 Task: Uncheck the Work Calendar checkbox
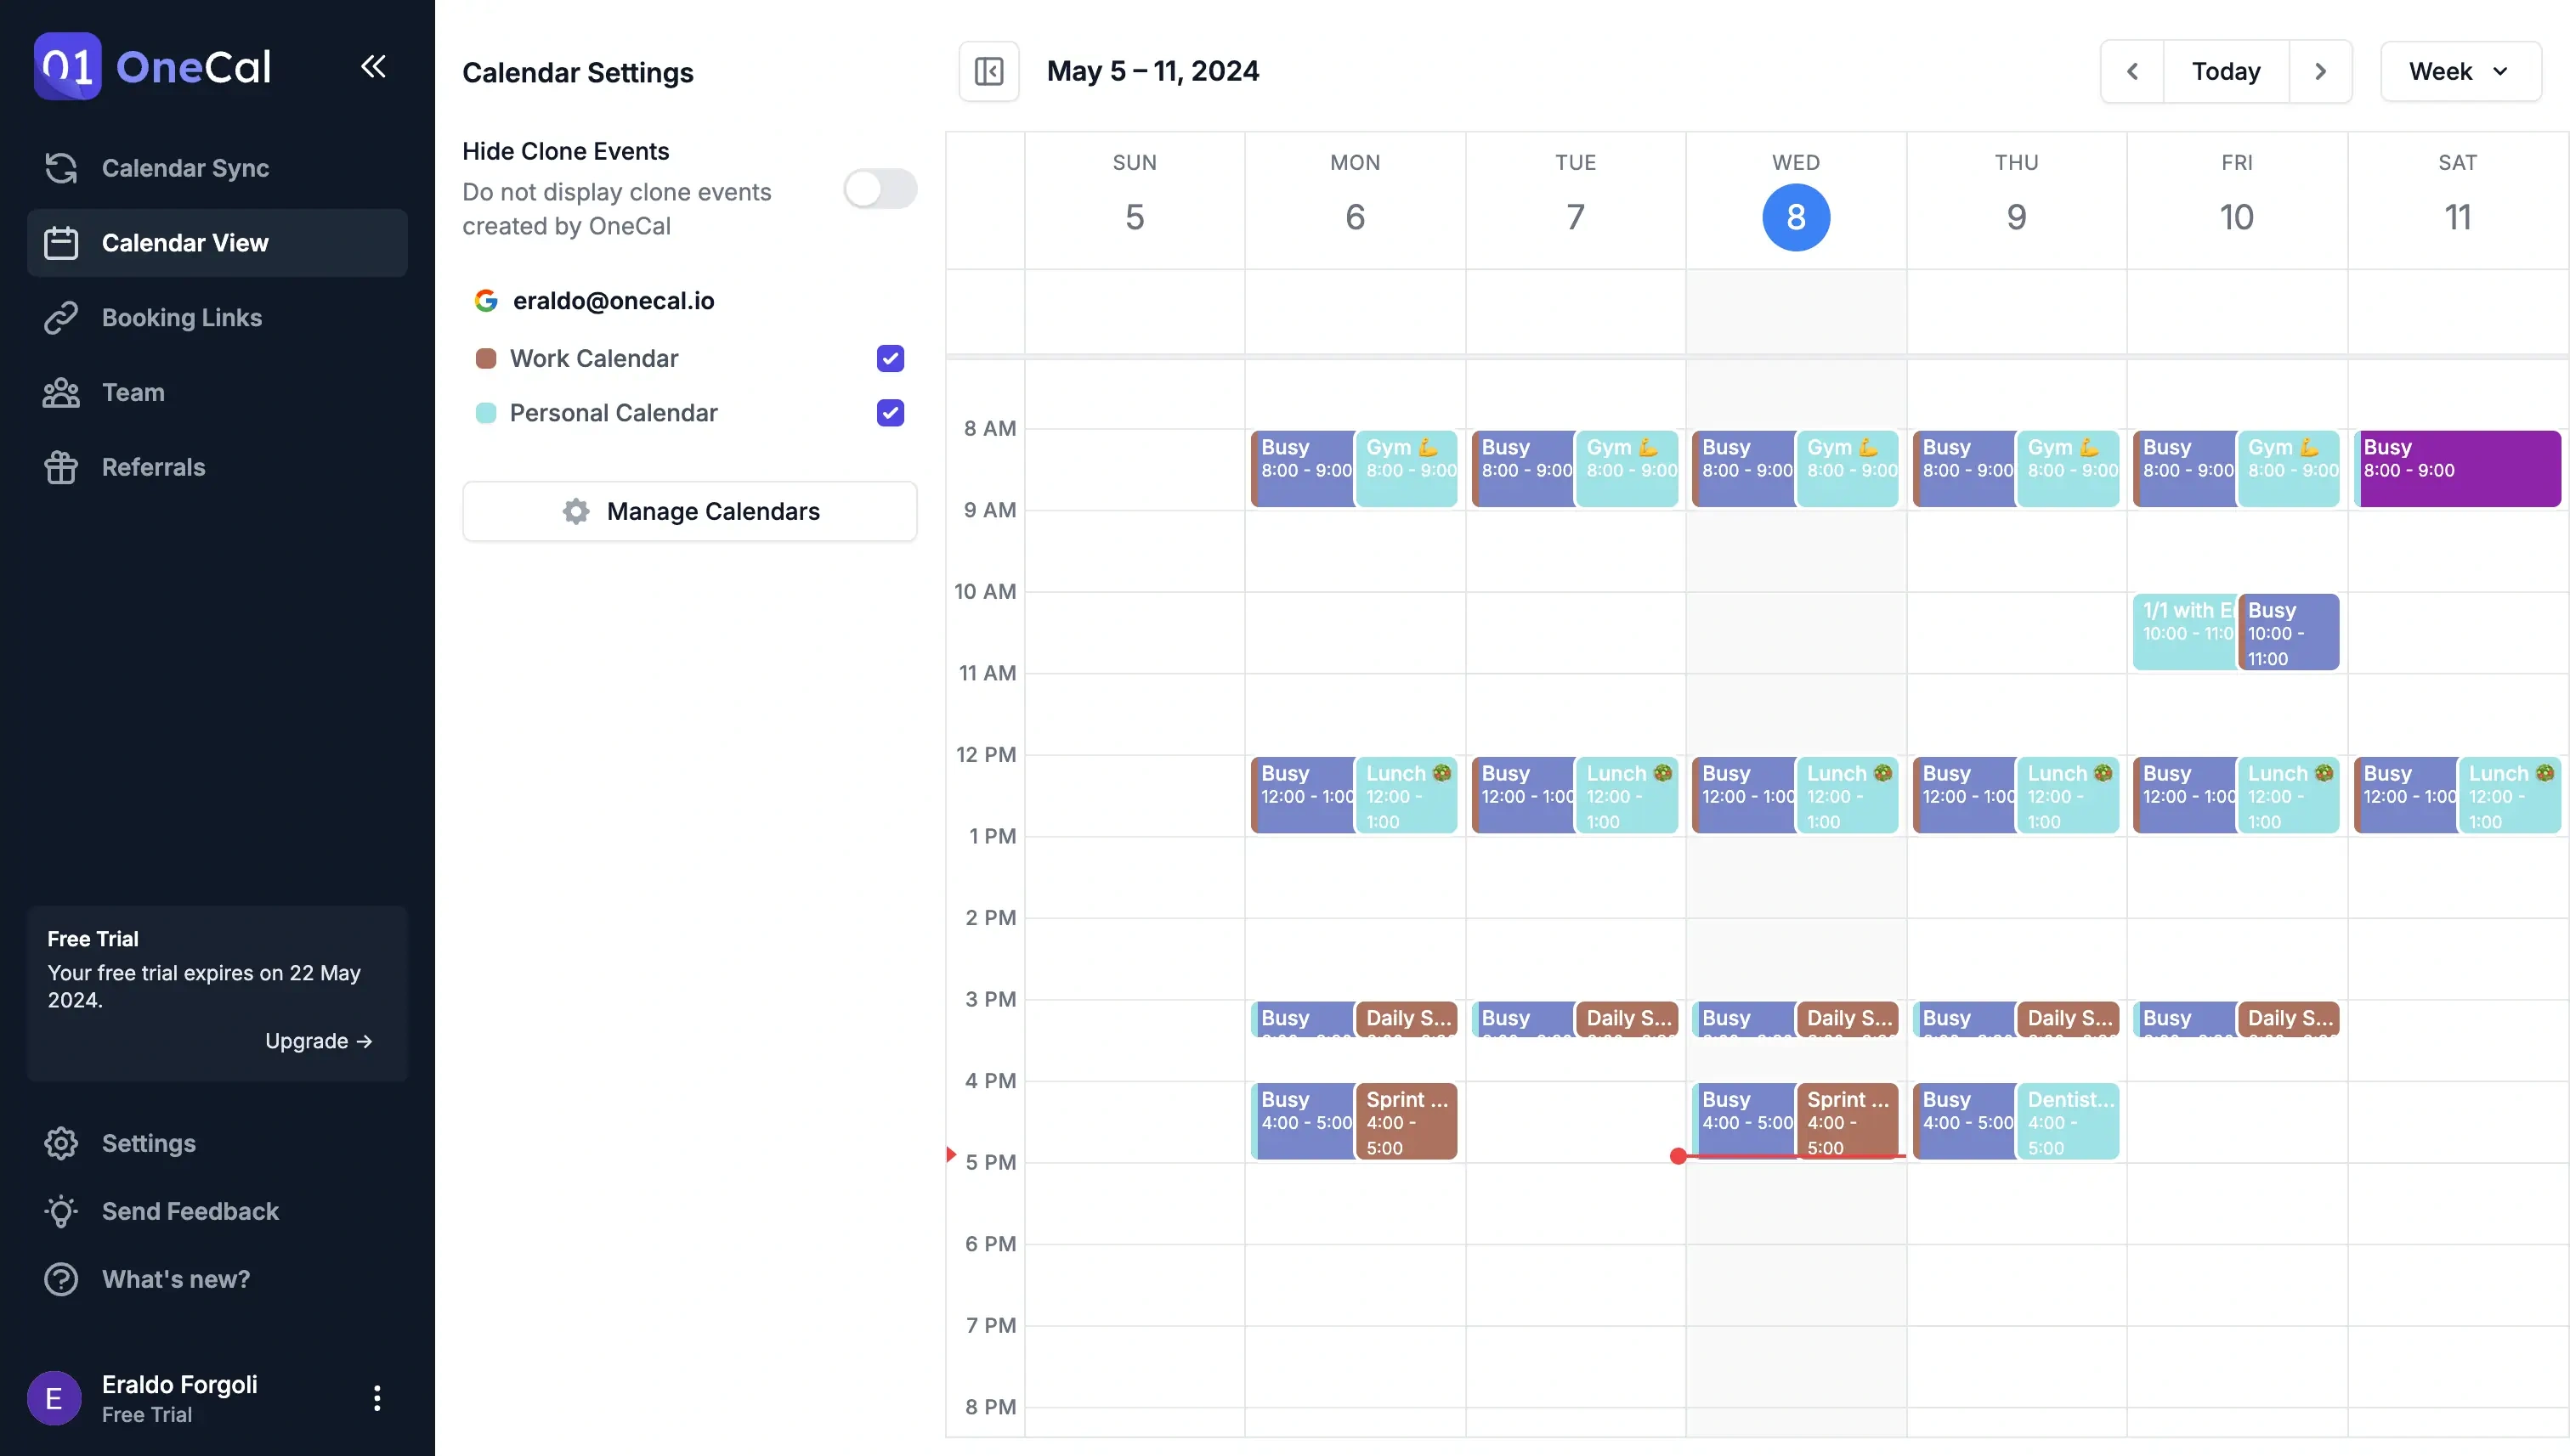click(x=889, y=358)
